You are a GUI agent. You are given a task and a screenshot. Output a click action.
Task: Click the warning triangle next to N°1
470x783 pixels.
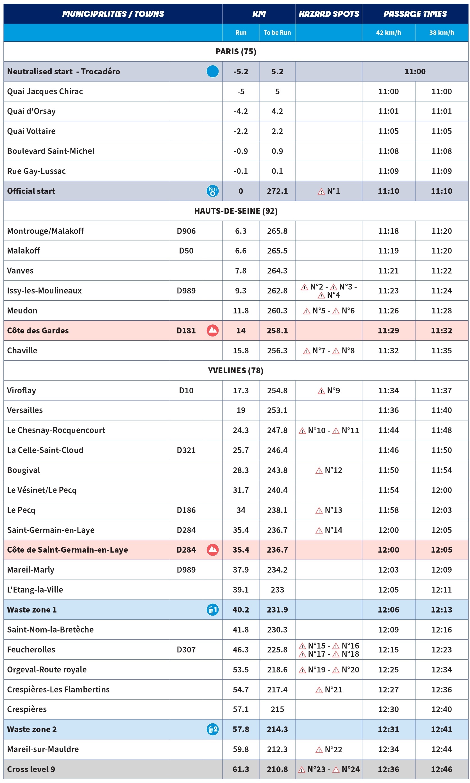(x=321, y=191)
